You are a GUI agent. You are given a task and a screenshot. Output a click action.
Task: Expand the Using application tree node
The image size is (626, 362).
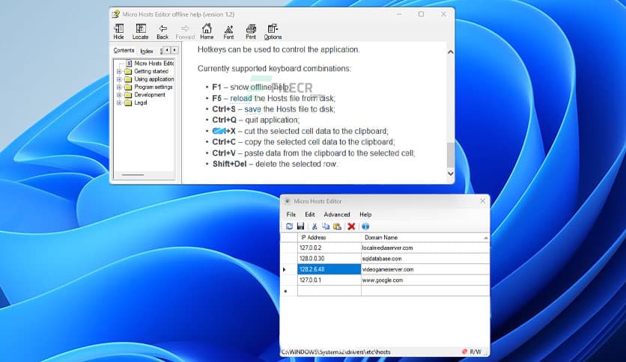click(119, 79)
